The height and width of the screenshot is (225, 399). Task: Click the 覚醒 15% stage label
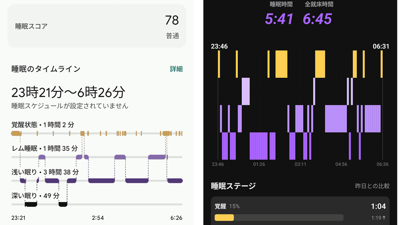click(x=227, y=206)
